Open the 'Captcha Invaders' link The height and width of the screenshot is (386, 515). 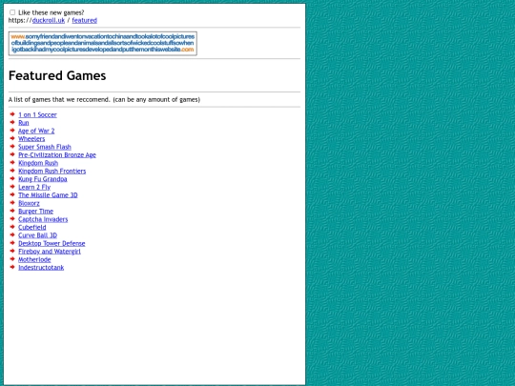pos(43,219)
